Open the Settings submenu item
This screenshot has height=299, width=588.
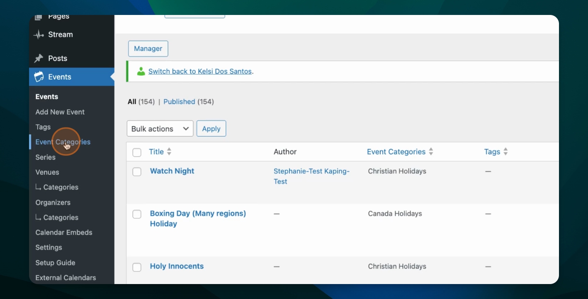pyautogui.click(x=49, y=248)
